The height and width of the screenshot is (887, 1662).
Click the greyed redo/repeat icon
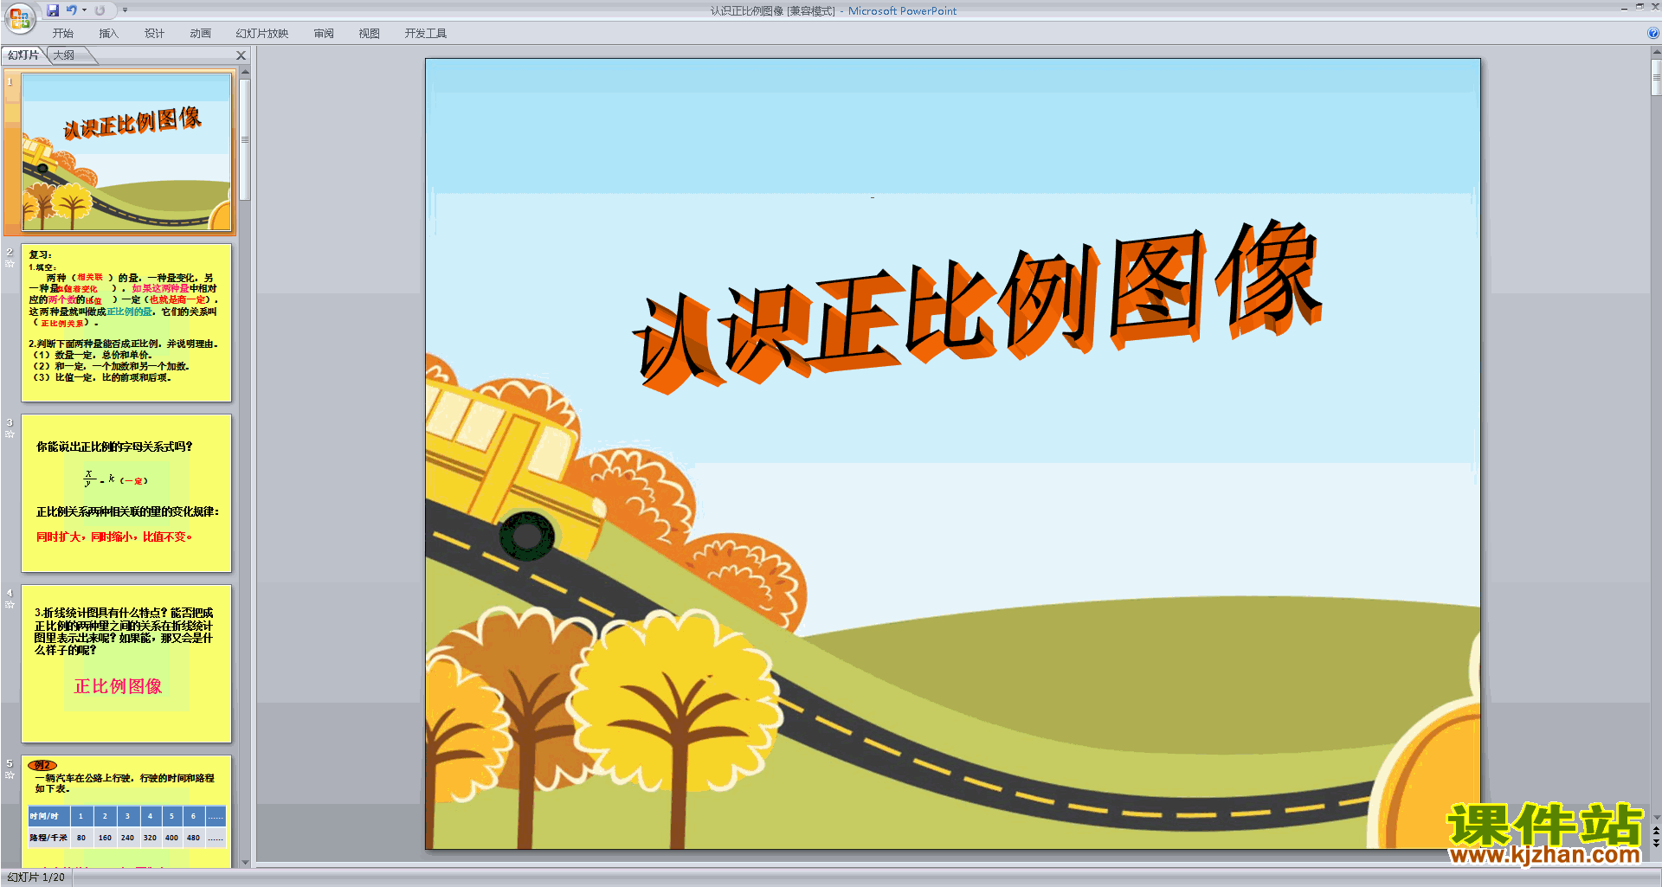[100, 10]
